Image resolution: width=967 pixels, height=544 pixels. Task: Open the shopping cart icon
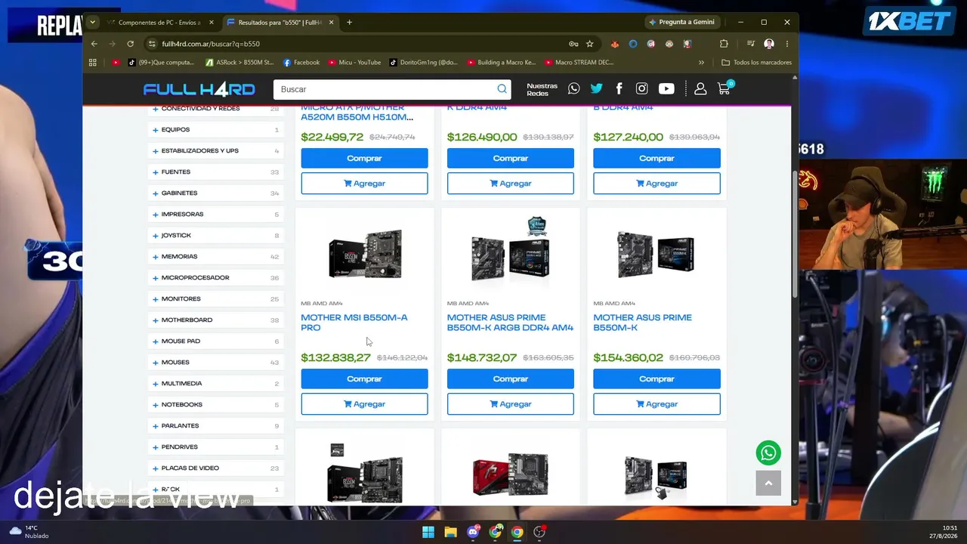(x=724, y=88)
